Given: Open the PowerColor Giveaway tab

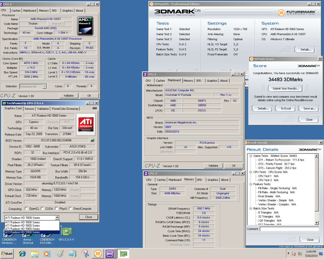Looking at the screenshot, I should pos(65,109).
